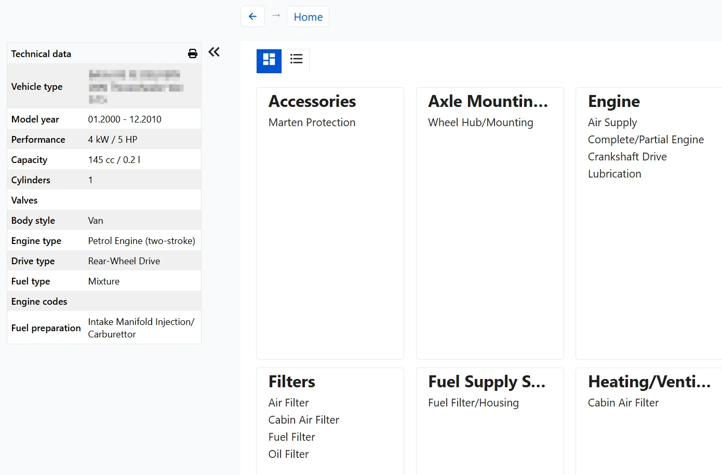The height and width of the screenshot is (475, 722).
Task: Click the blurred vehicle type value
Action: point(136,87)
